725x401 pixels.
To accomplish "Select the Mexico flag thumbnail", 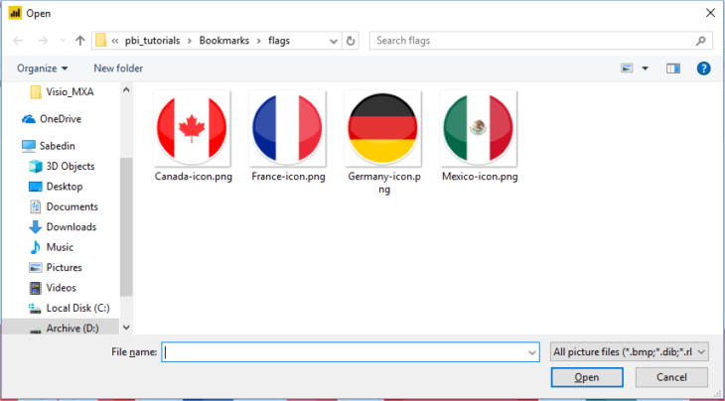I will click(479, 128).
